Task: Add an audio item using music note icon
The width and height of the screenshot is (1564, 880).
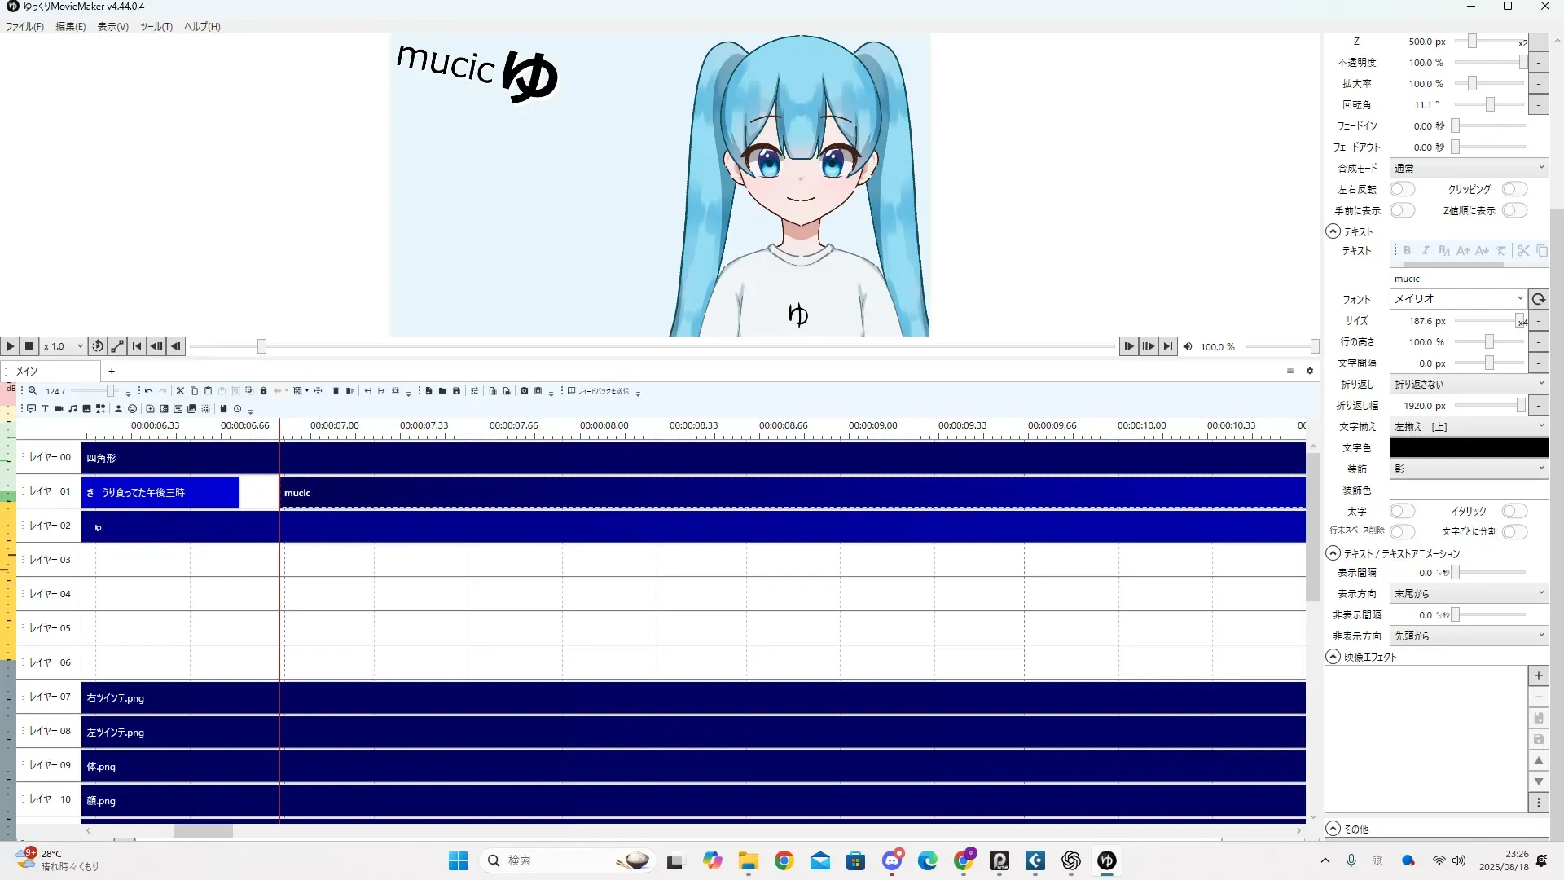Action: [72, 408]
